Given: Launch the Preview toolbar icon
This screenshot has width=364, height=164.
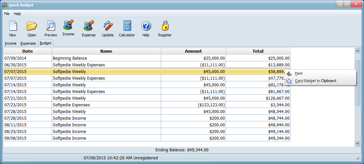Looking at the screenshot, I should click(x=51, y=26).
